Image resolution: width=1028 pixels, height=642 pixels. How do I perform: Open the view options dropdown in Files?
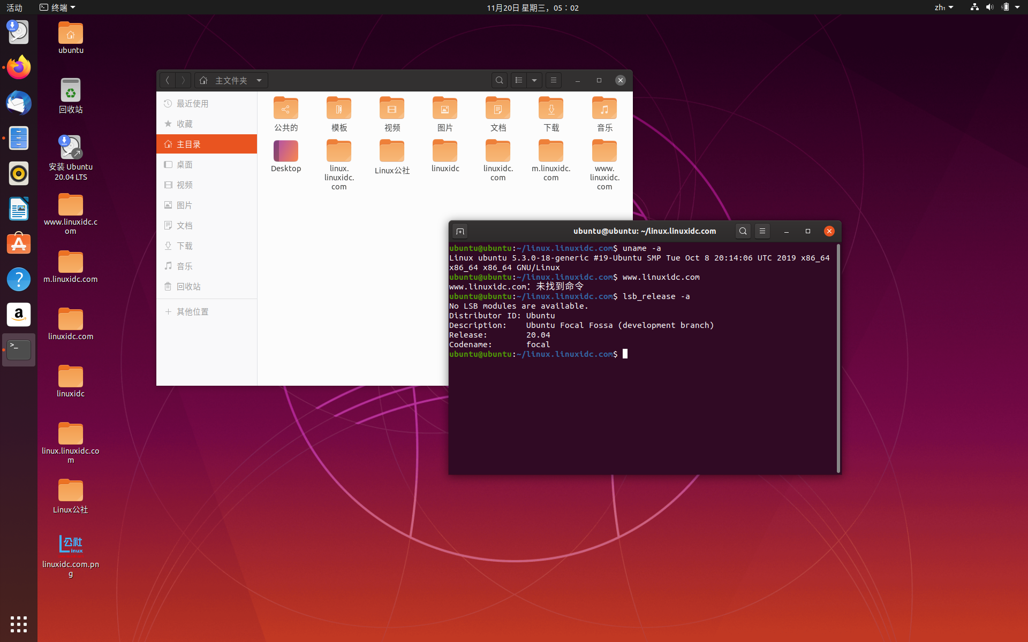pyautogui.click(x=534, y=80)
